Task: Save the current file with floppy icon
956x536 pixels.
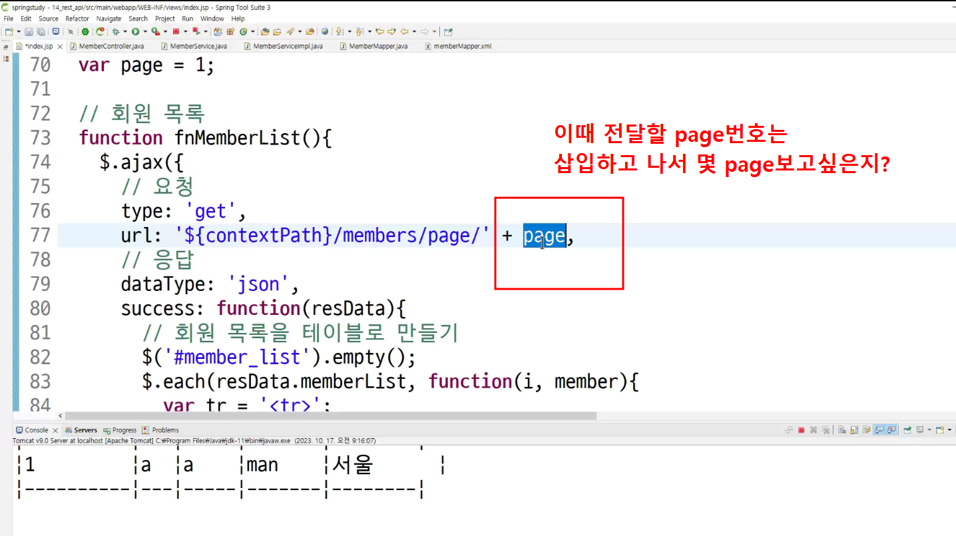Action: tap(29, 31)
